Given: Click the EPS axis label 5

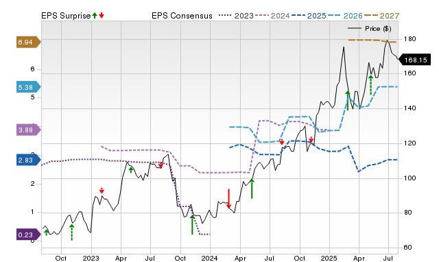Looking at the screenshot, I should (x=32, y=97).
